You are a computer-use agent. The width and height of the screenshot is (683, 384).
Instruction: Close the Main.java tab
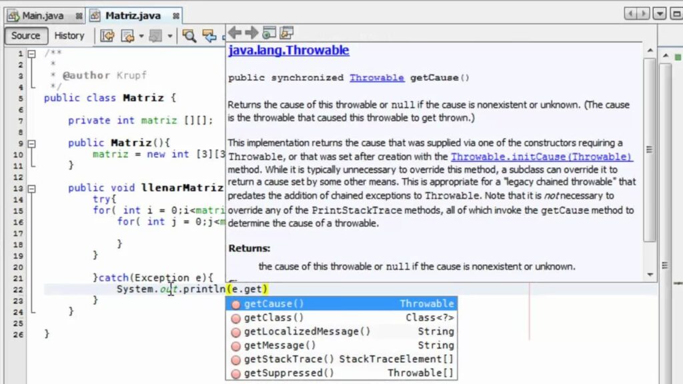point(78,15)
